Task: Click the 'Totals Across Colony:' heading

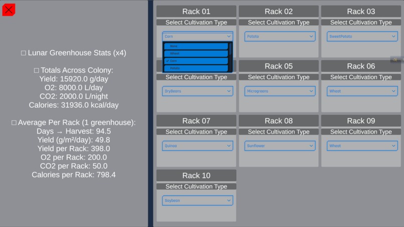Action: point(74,70)
